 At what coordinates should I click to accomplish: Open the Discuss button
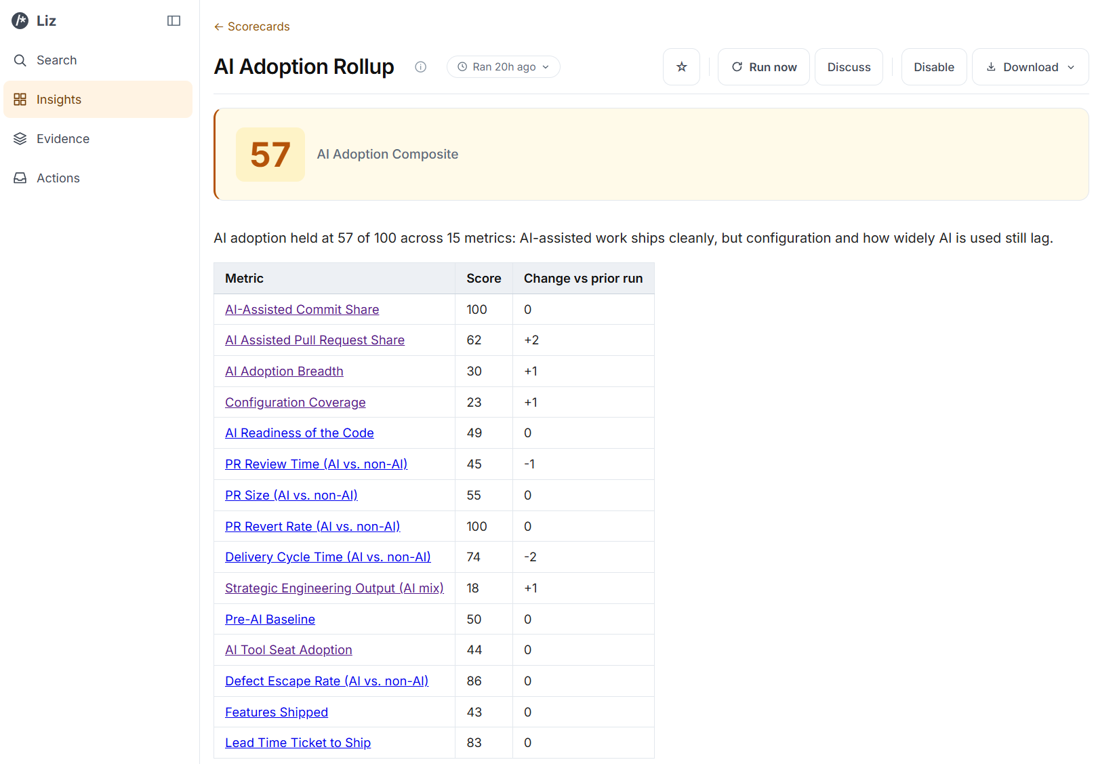point(849,67)
